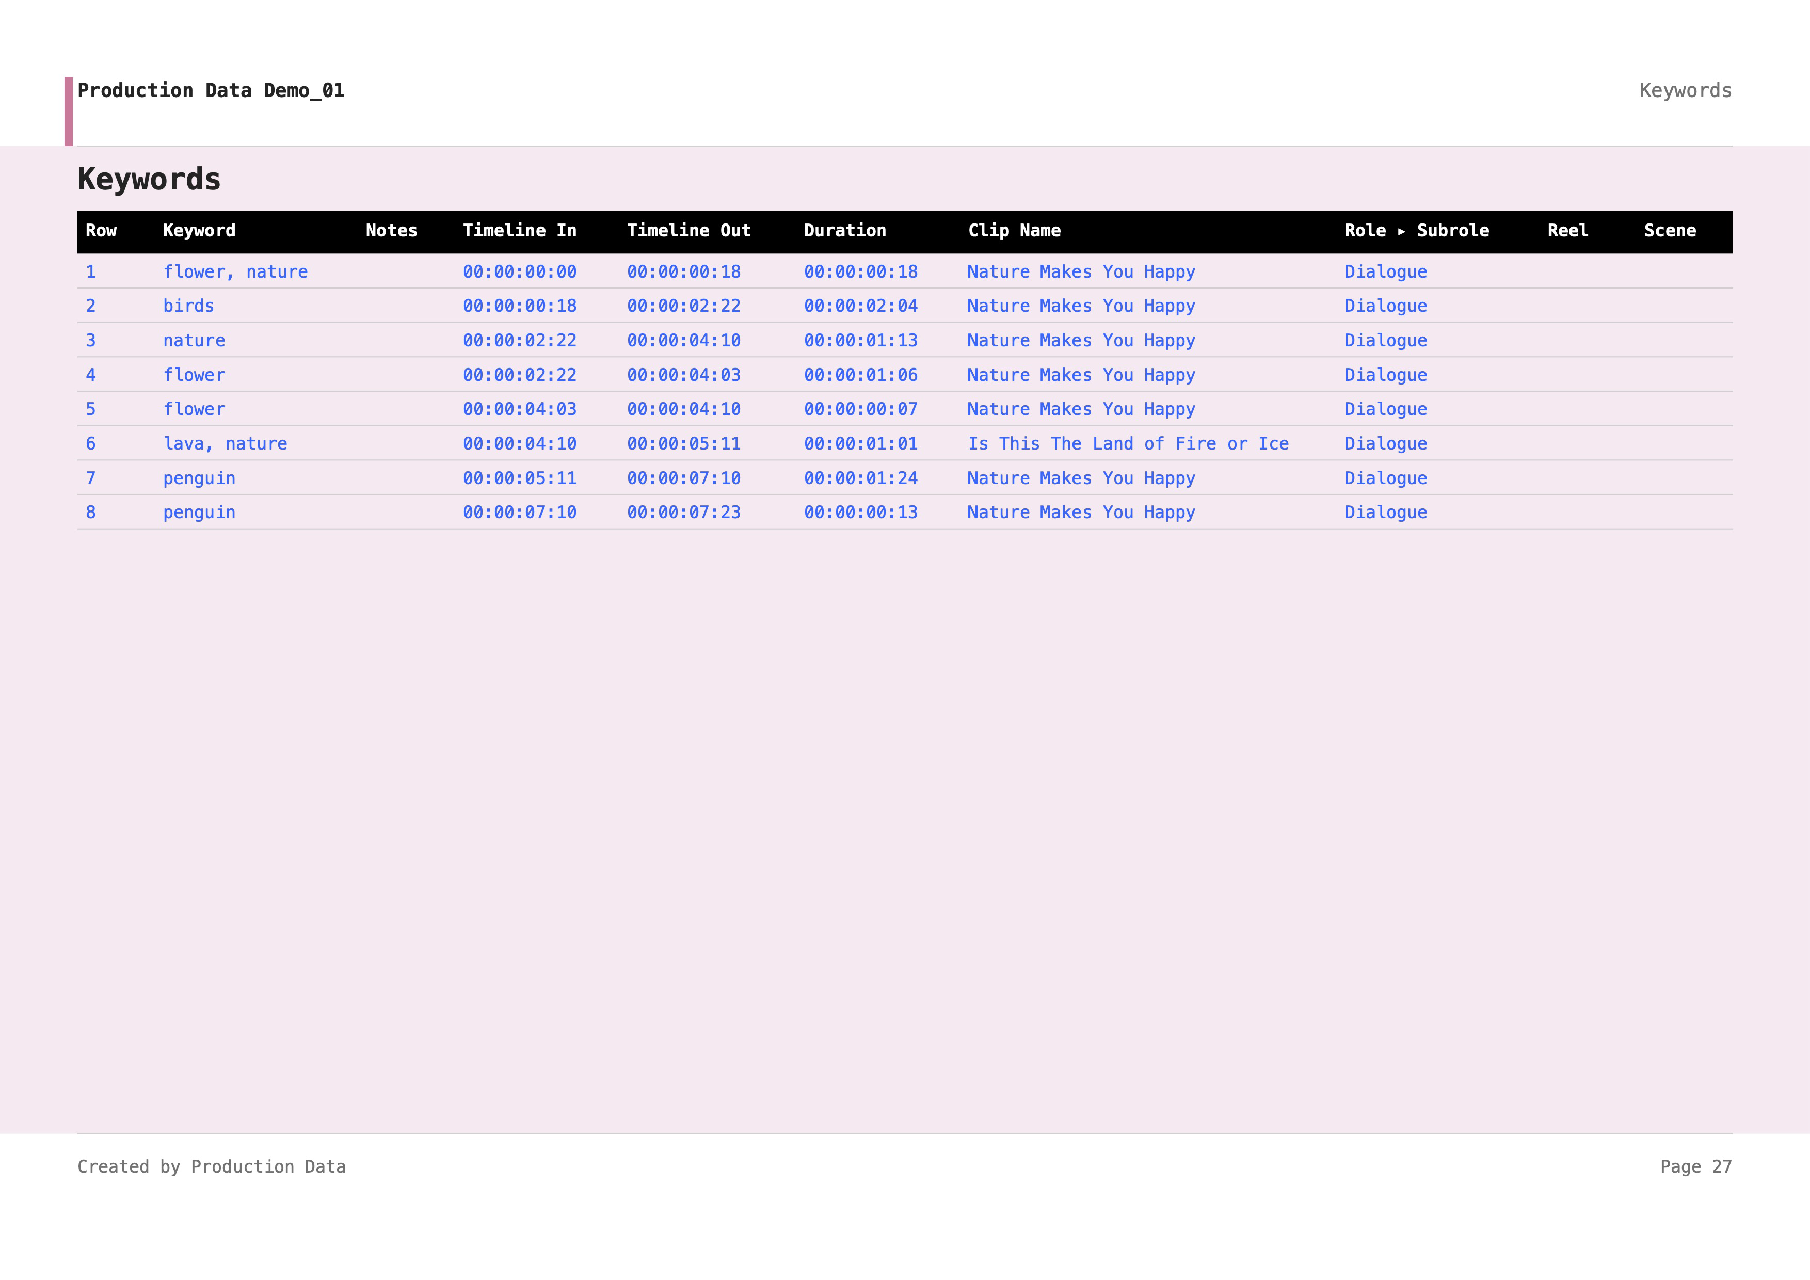Open 'Nature Makes You Happy' clip in row 1

1082,272
